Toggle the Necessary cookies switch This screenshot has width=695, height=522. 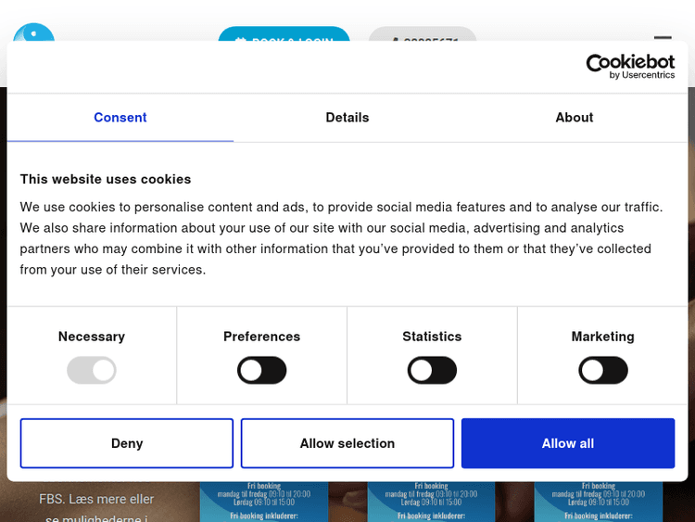tap(92, 371)
